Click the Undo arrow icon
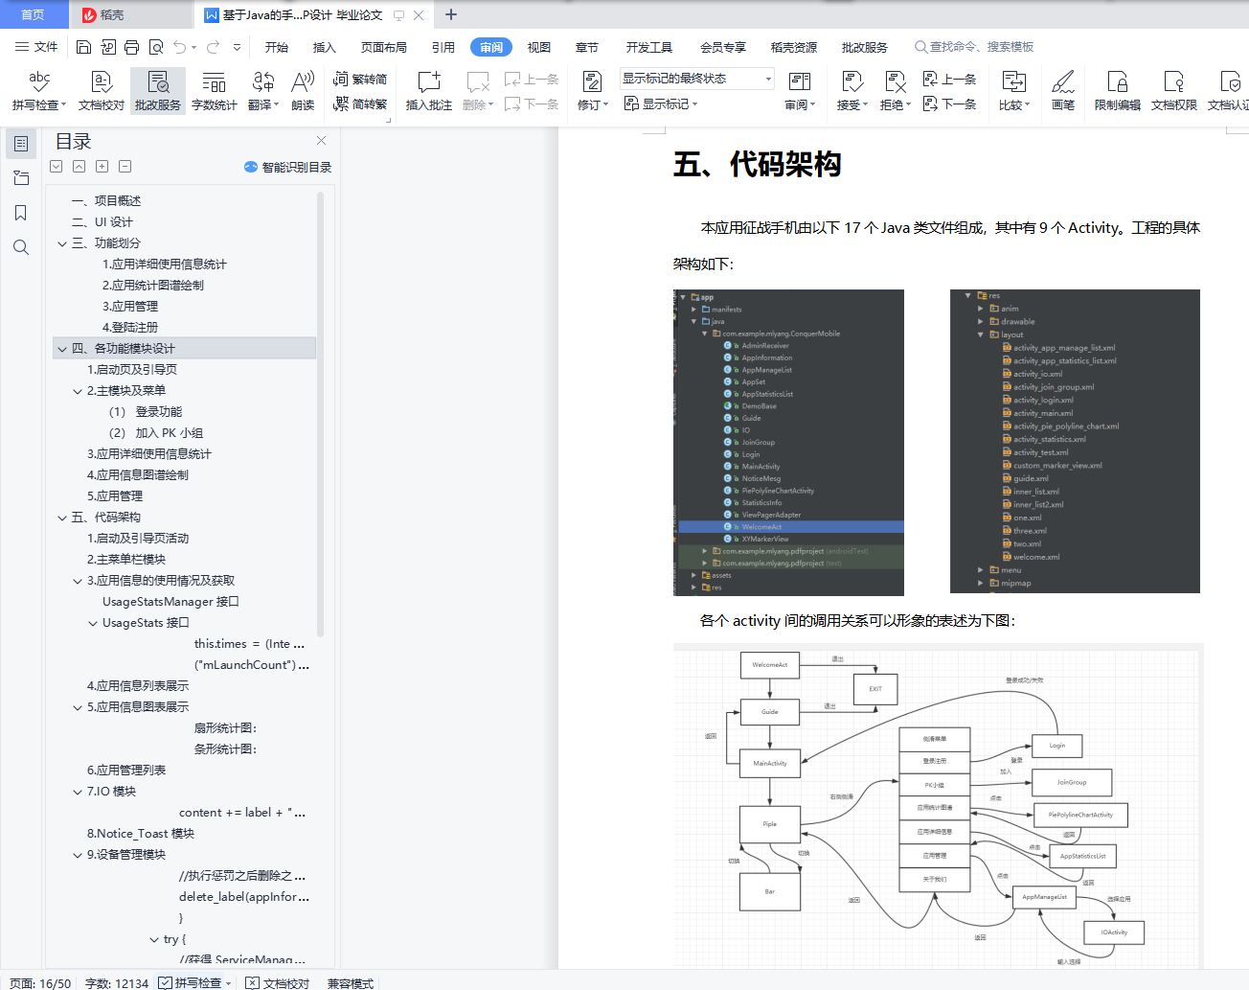 click(179, 47)
